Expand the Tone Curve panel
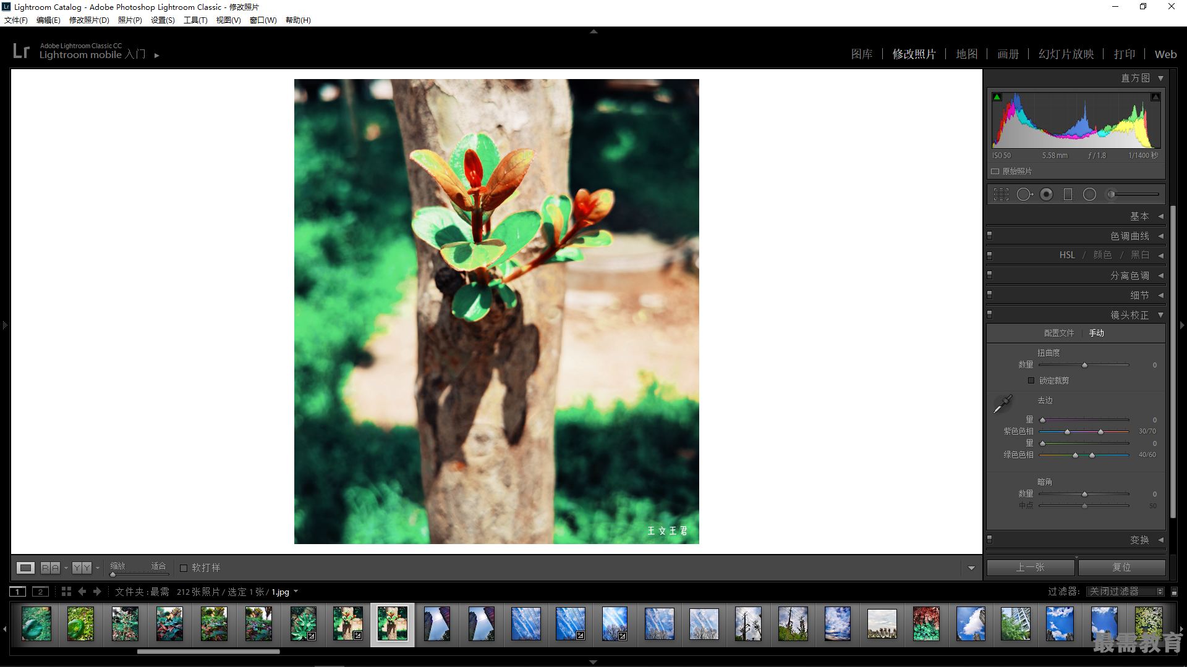Image resolution: width=1187 pixels, height=667 pixels. [x=1160, y=236]
